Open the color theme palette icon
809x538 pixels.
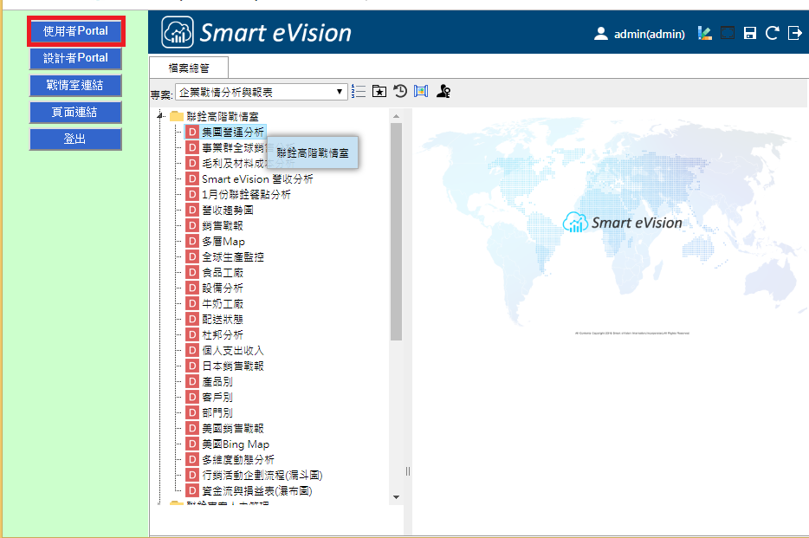point(705,34)
